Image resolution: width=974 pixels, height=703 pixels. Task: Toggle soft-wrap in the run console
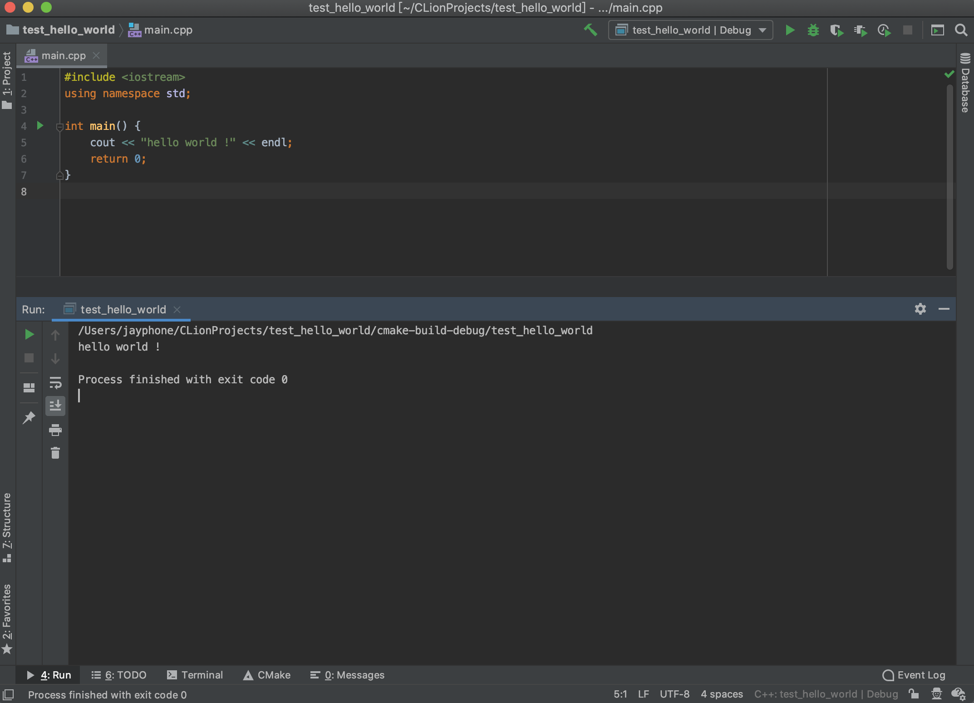(x=55, y=383)
